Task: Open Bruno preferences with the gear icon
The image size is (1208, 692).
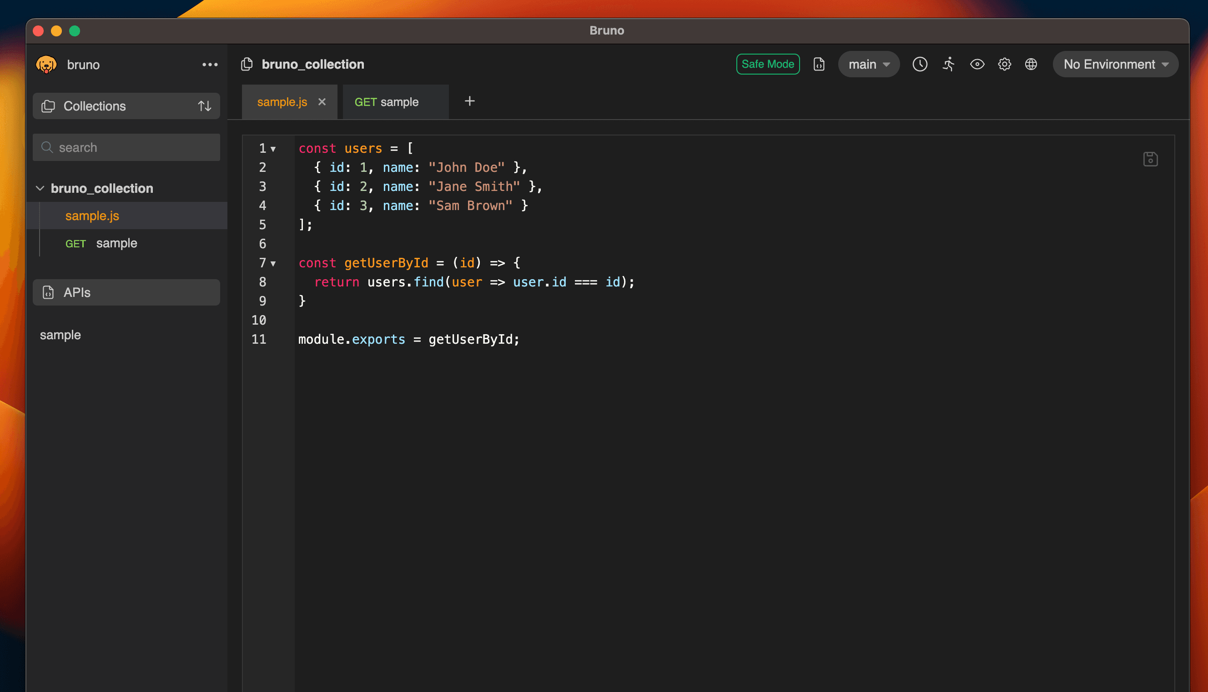Action: coord(1005,64)
